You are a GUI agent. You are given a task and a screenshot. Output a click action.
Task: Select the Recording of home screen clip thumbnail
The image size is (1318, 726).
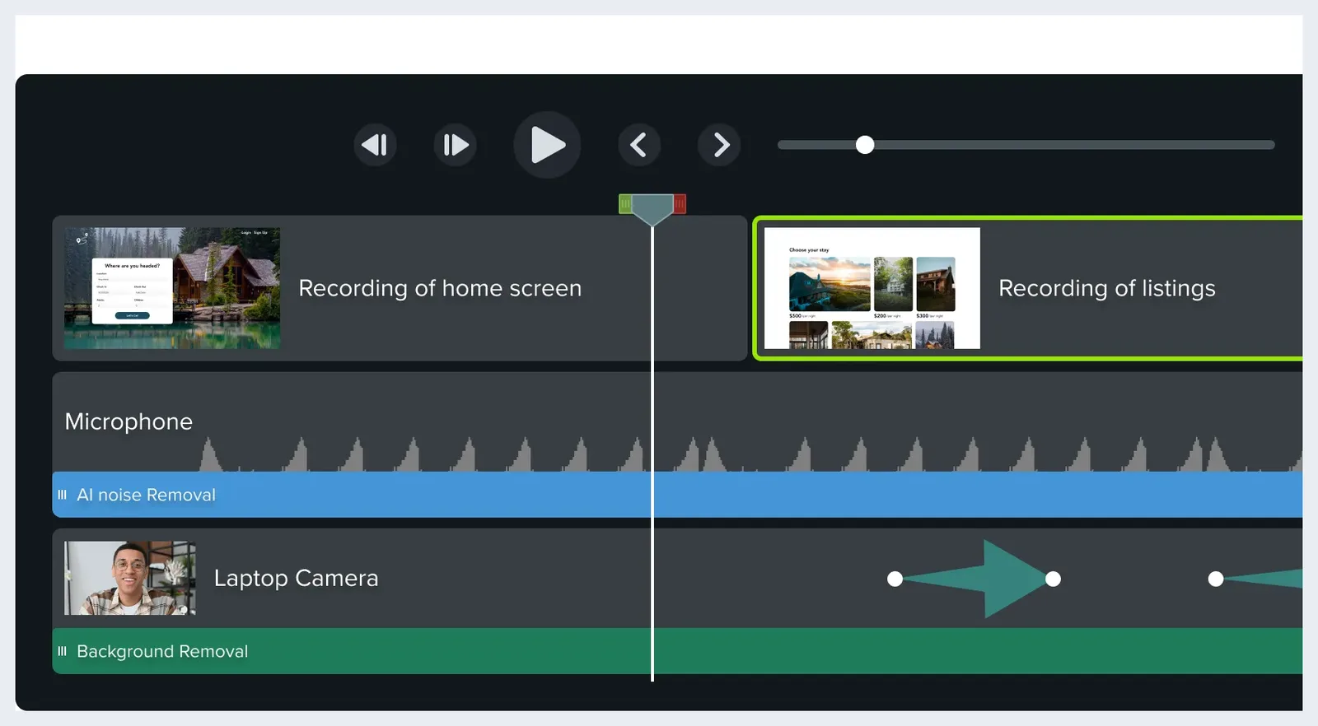click(x=172, y=288)
